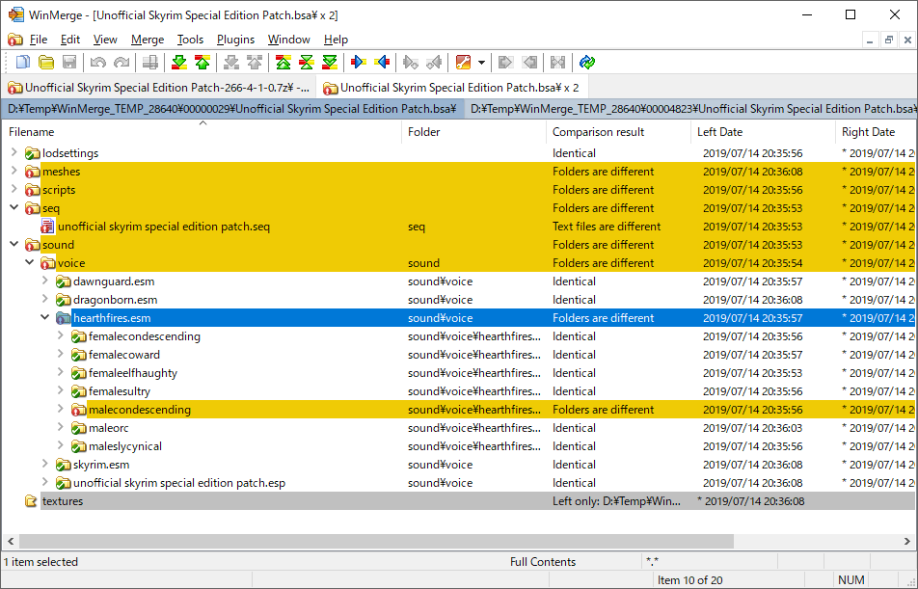This screenshot has height=589, width=918.
Task: Jump to last difference icon
Action: 330,63
